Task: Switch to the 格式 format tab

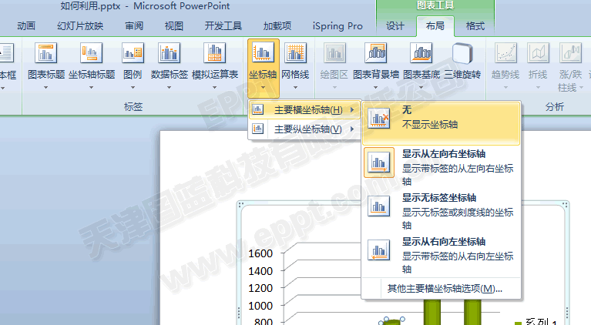Action: (x=475, y=26)
